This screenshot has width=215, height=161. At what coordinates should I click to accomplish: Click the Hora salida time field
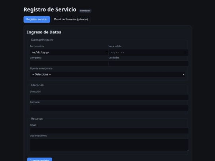[x=149, y=52]
